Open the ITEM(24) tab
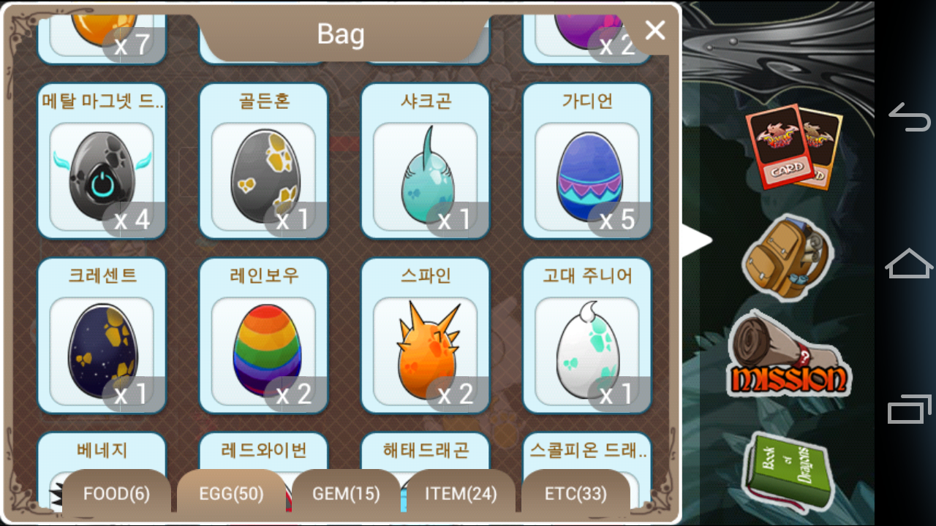 [x=461, y=493]
